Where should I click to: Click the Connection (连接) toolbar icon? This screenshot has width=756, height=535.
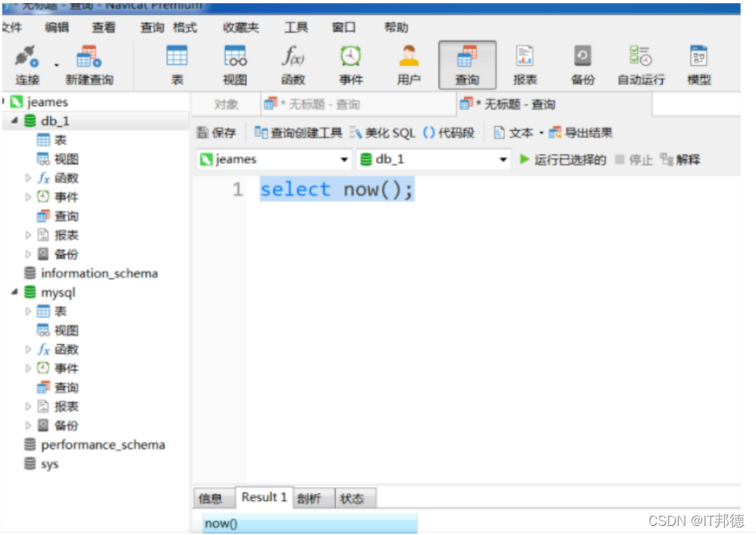27,65
